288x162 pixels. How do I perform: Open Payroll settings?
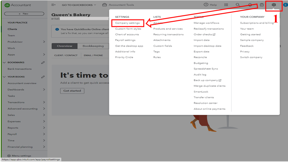point(125,40)
